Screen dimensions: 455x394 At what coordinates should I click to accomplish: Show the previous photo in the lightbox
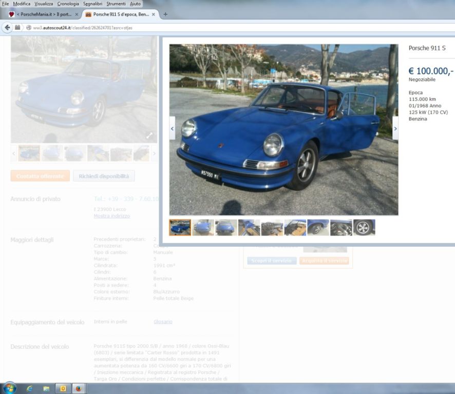173,128
